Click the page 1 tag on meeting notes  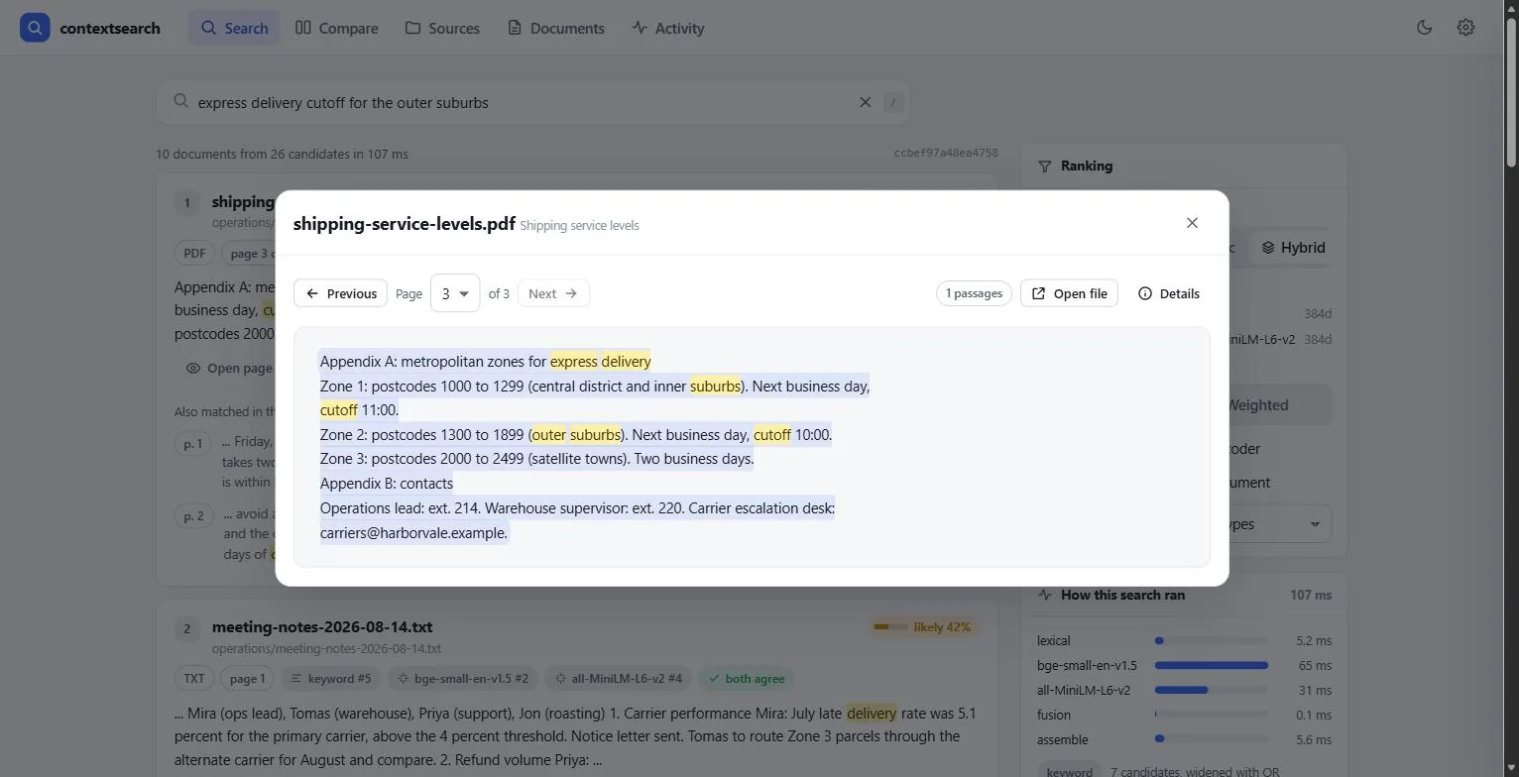tap(248, 679)
